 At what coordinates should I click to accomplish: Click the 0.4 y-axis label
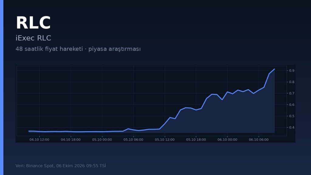(x=292, y=127)
